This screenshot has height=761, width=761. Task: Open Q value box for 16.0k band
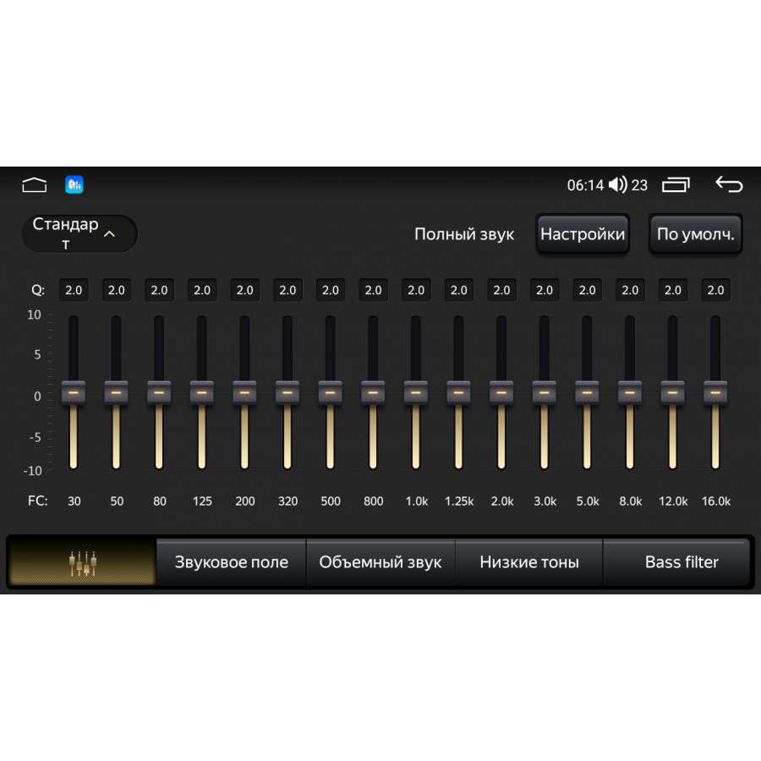point(715,290)
